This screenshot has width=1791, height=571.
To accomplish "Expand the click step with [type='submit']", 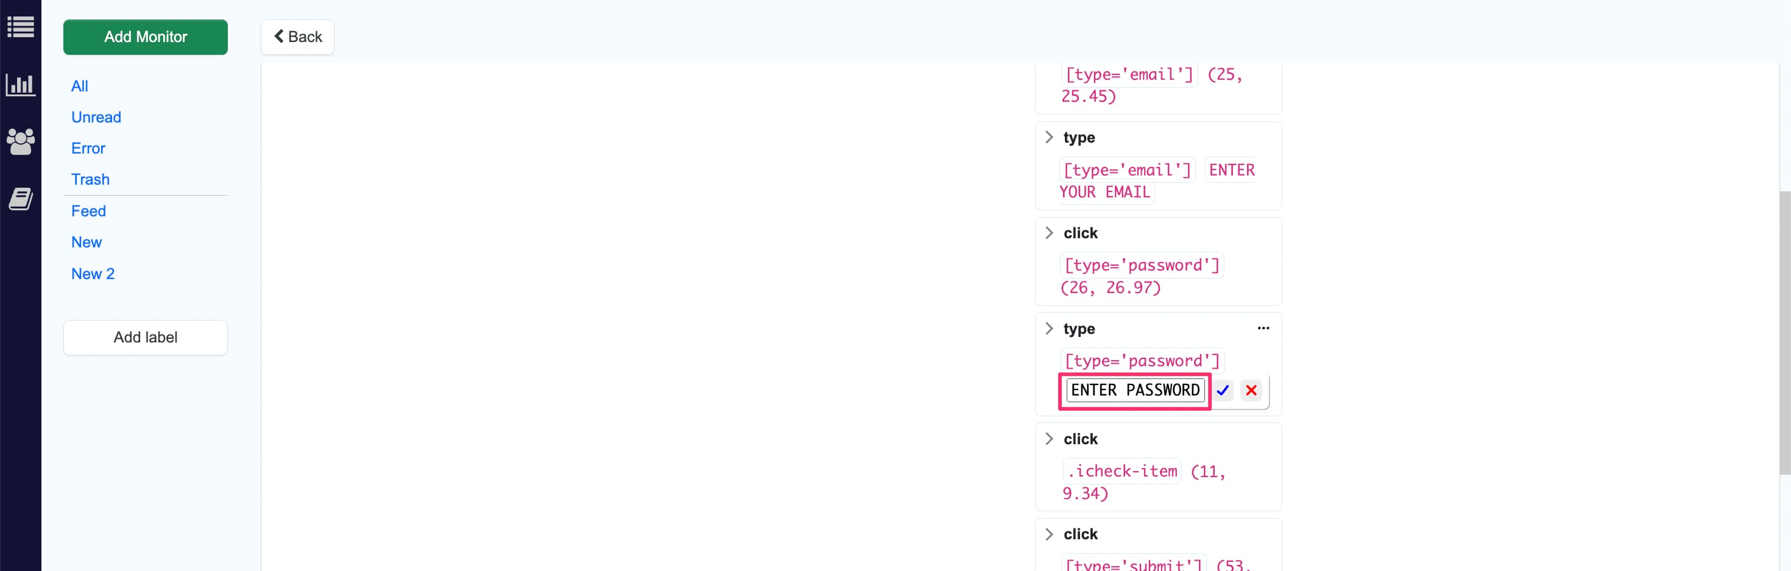I will point(1050,533).
